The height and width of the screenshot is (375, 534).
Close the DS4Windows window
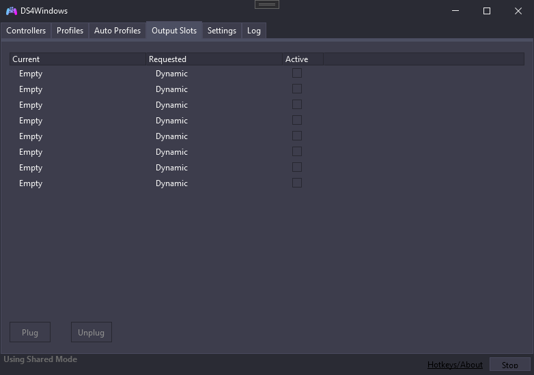point(518,11)
